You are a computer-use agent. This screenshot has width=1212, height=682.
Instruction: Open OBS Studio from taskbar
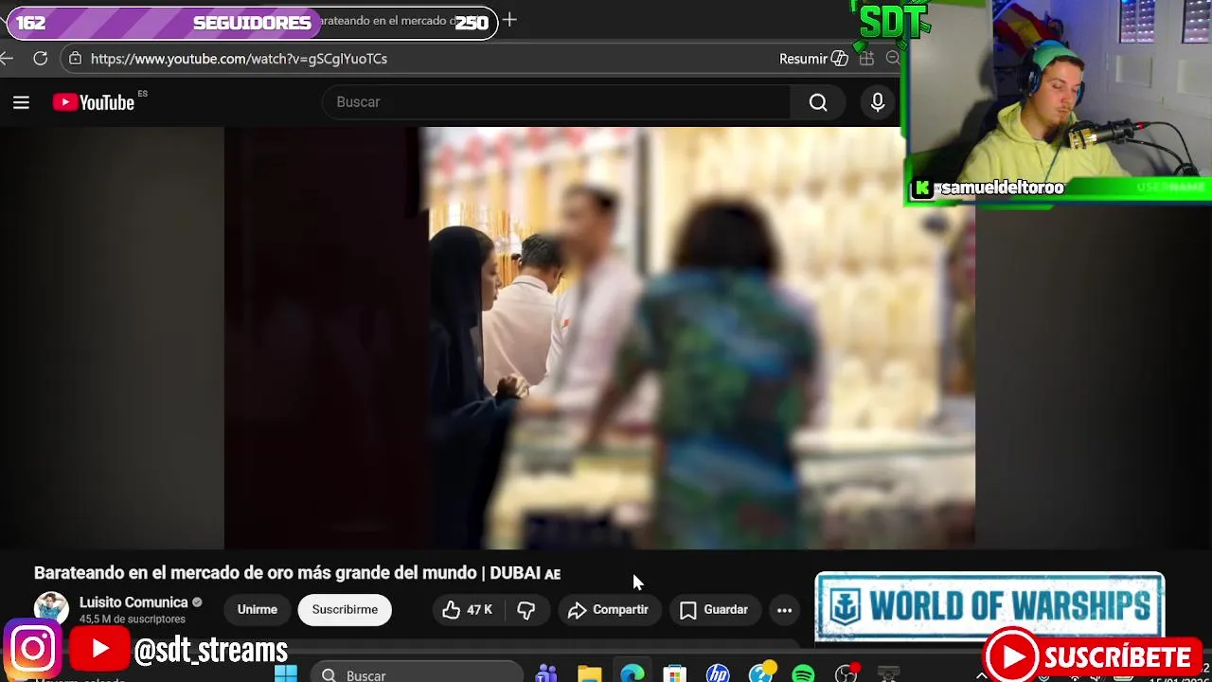click(847, 674)
